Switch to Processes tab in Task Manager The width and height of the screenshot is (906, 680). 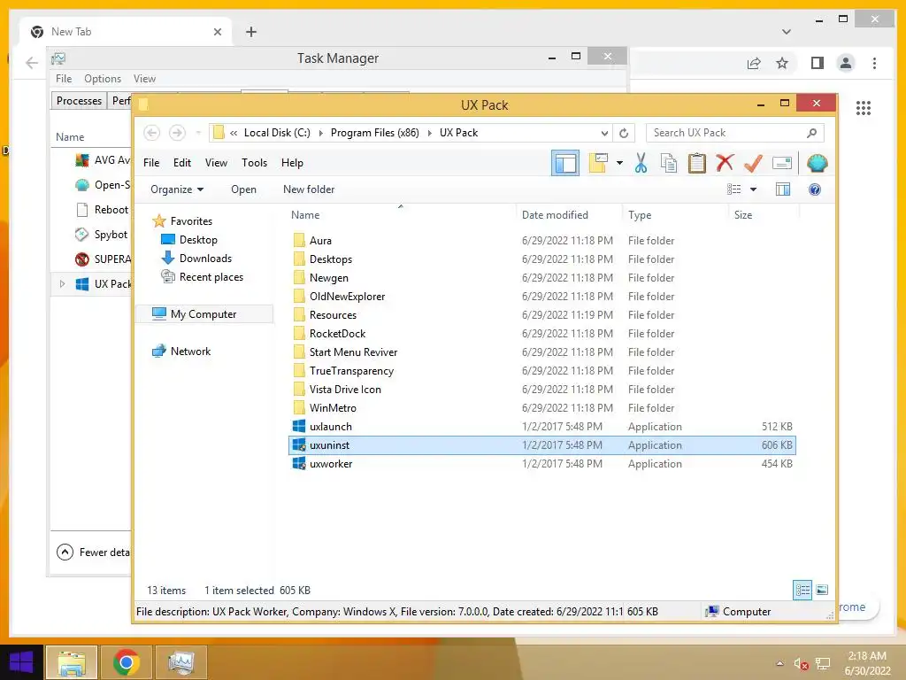pyautogui.click(x=79, y=101)
